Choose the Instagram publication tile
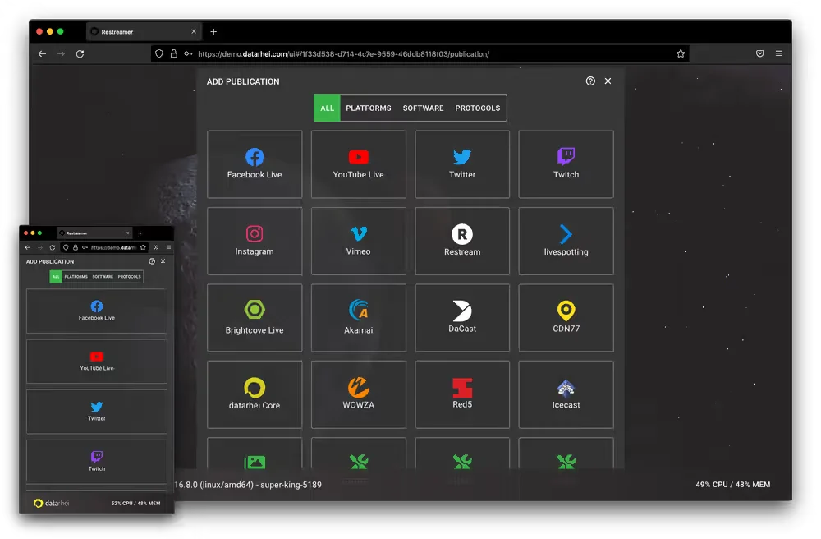The height and width of the screenshot is (539, 821). [x=255, y=241]
